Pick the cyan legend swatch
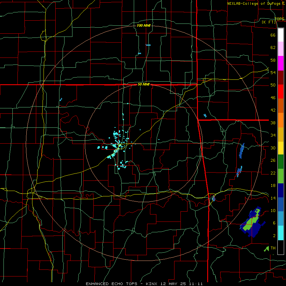286x286 pixels. click(x=281, y=233)
